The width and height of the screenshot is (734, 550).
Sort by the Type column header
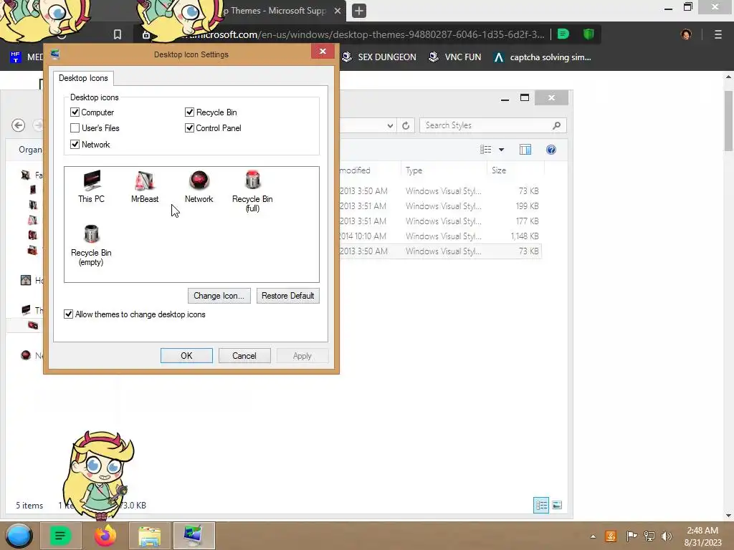443,170
